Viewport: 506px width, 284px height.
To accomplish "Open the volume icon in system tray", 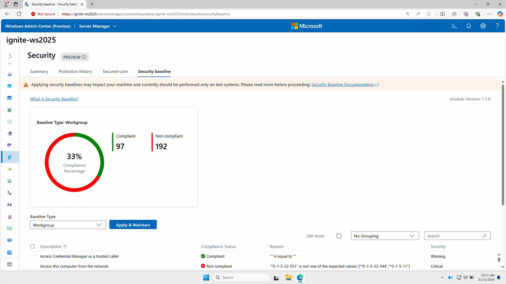I will (x=465, y=277).
